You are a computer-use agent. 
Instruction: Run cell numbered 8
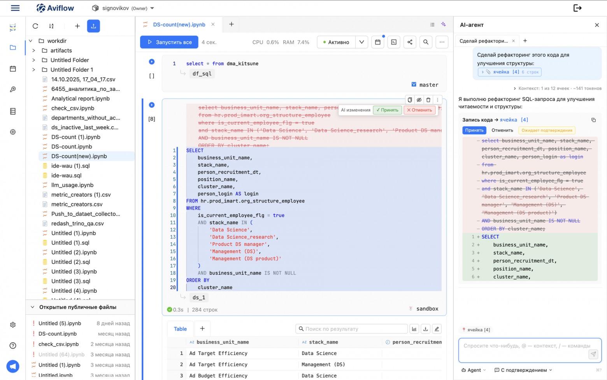coord(152,105)
